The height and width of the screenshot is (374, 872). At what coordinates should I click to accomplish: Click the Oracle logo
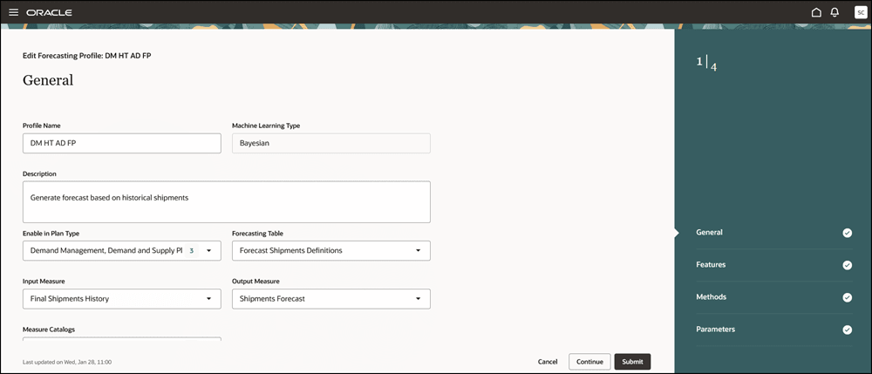point(49,12)
